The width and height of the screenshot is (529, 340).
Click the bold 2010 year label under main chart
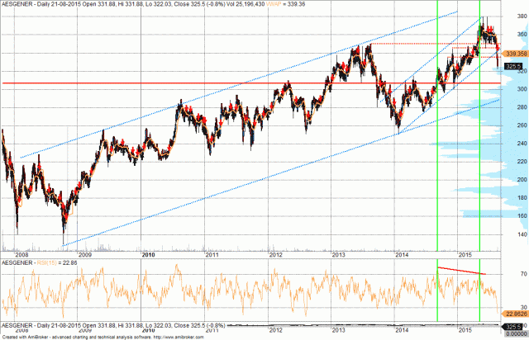149,255
